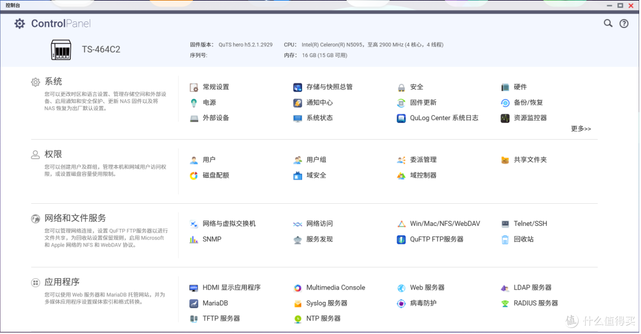
Task: Open QuLog Center 系统日志 icon
Action: coord(401,118)
